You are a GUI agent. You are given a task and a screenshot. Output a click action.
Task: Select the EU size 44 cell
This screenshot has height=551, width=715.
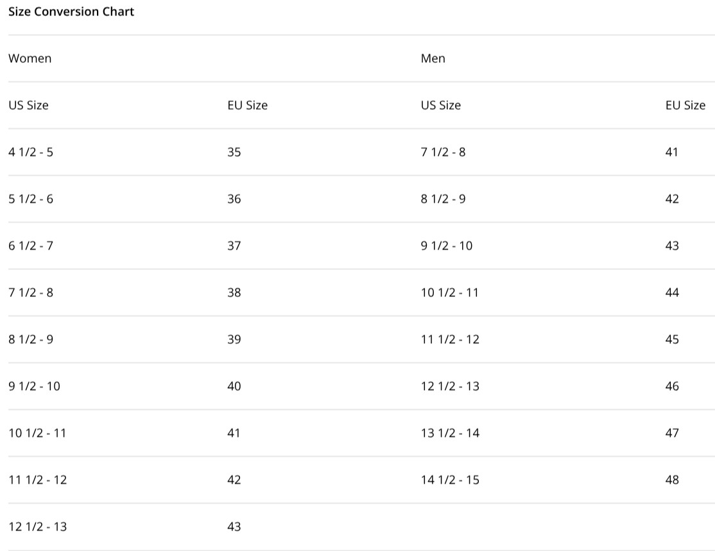click(672, 292)
